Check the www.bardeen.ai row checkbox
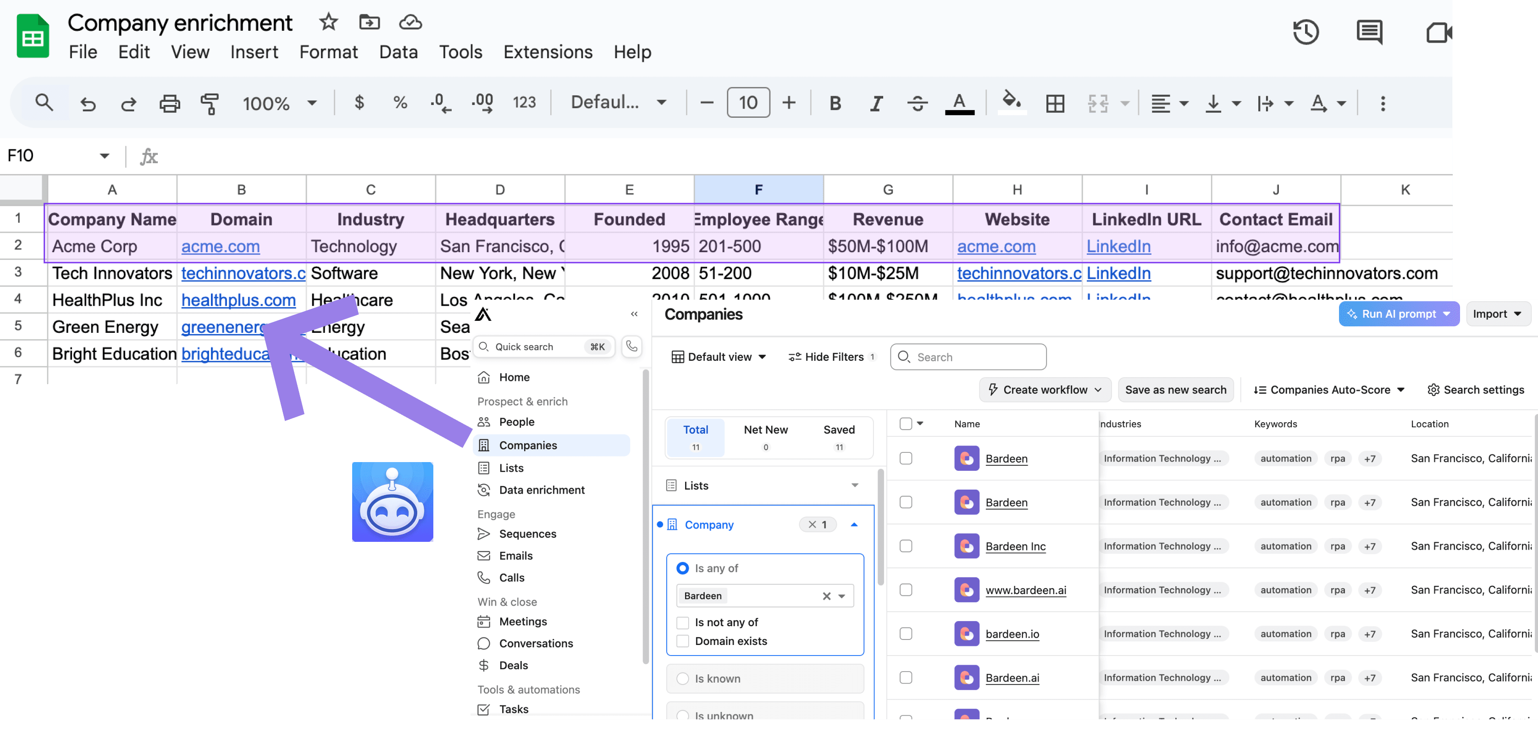1538x744 pixels. click(906, 590)
